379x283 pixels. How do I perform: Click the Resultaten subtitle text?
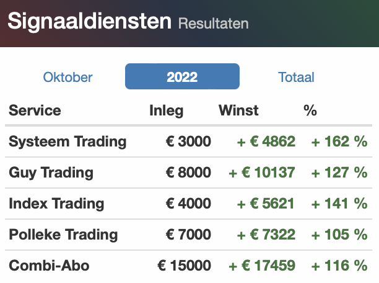point(213,24)
